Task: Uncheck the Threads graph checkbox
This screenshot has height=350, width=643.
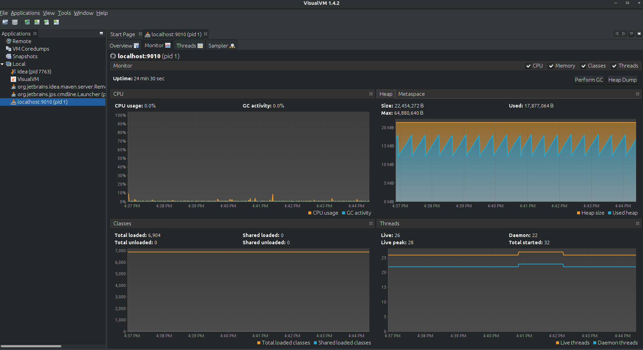Action: point(614,66)
